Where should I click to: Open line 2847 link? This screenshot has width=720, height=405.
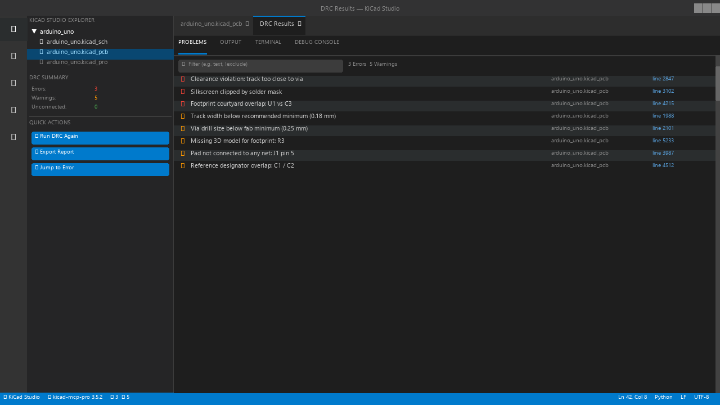click(x=663, y=79)
